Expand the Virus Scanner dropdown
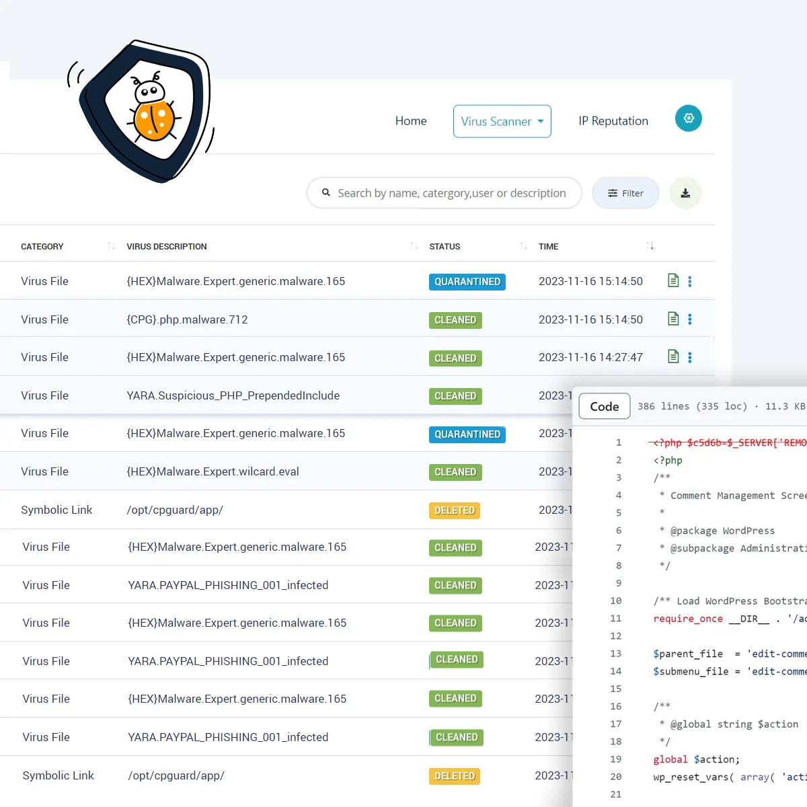The width and height of the screenshot is (807, 807). [502, 121]
